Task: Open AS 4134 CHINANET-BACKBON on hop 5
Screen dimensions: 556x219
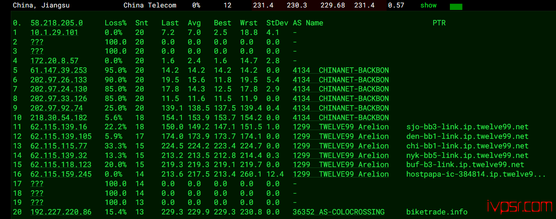Action: tap(341, 70)
